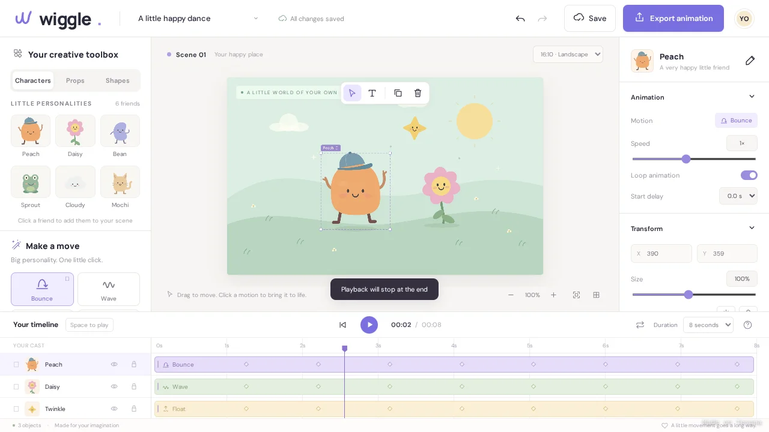
Task: Select the yellow star on the canvas
Action: tap(414, 128)
